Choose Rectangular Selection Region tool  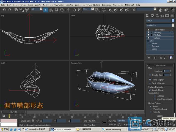pos(57,10)
